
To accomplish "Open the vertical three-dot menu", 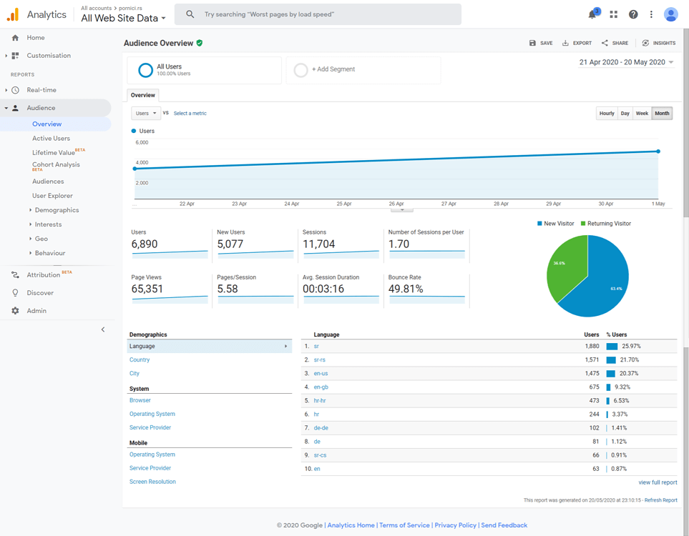I will click(651, 14).
